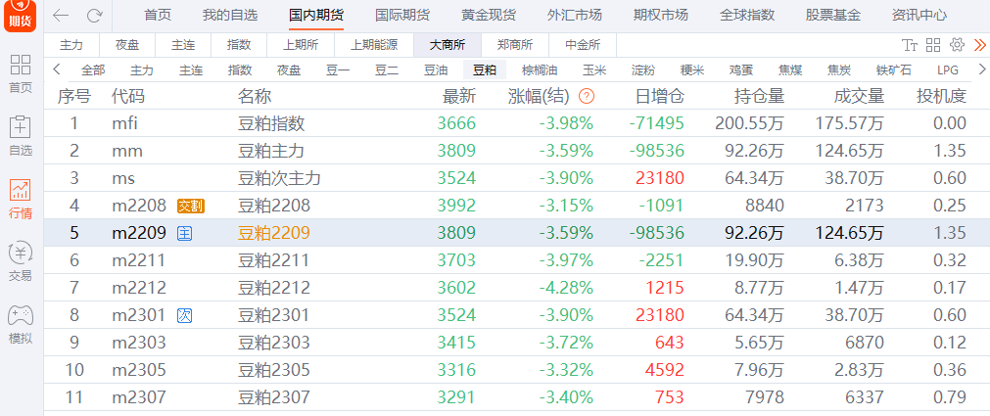Click the back arrow navigation icon
The image size is (990, 416).
click(62, 15)
